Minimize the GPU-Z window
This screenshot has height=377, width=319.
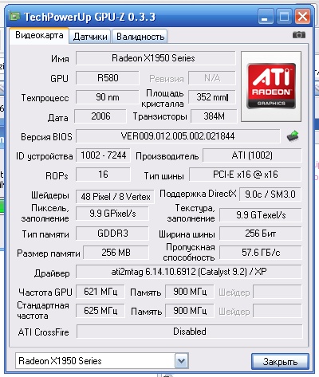tap(266, 17)
